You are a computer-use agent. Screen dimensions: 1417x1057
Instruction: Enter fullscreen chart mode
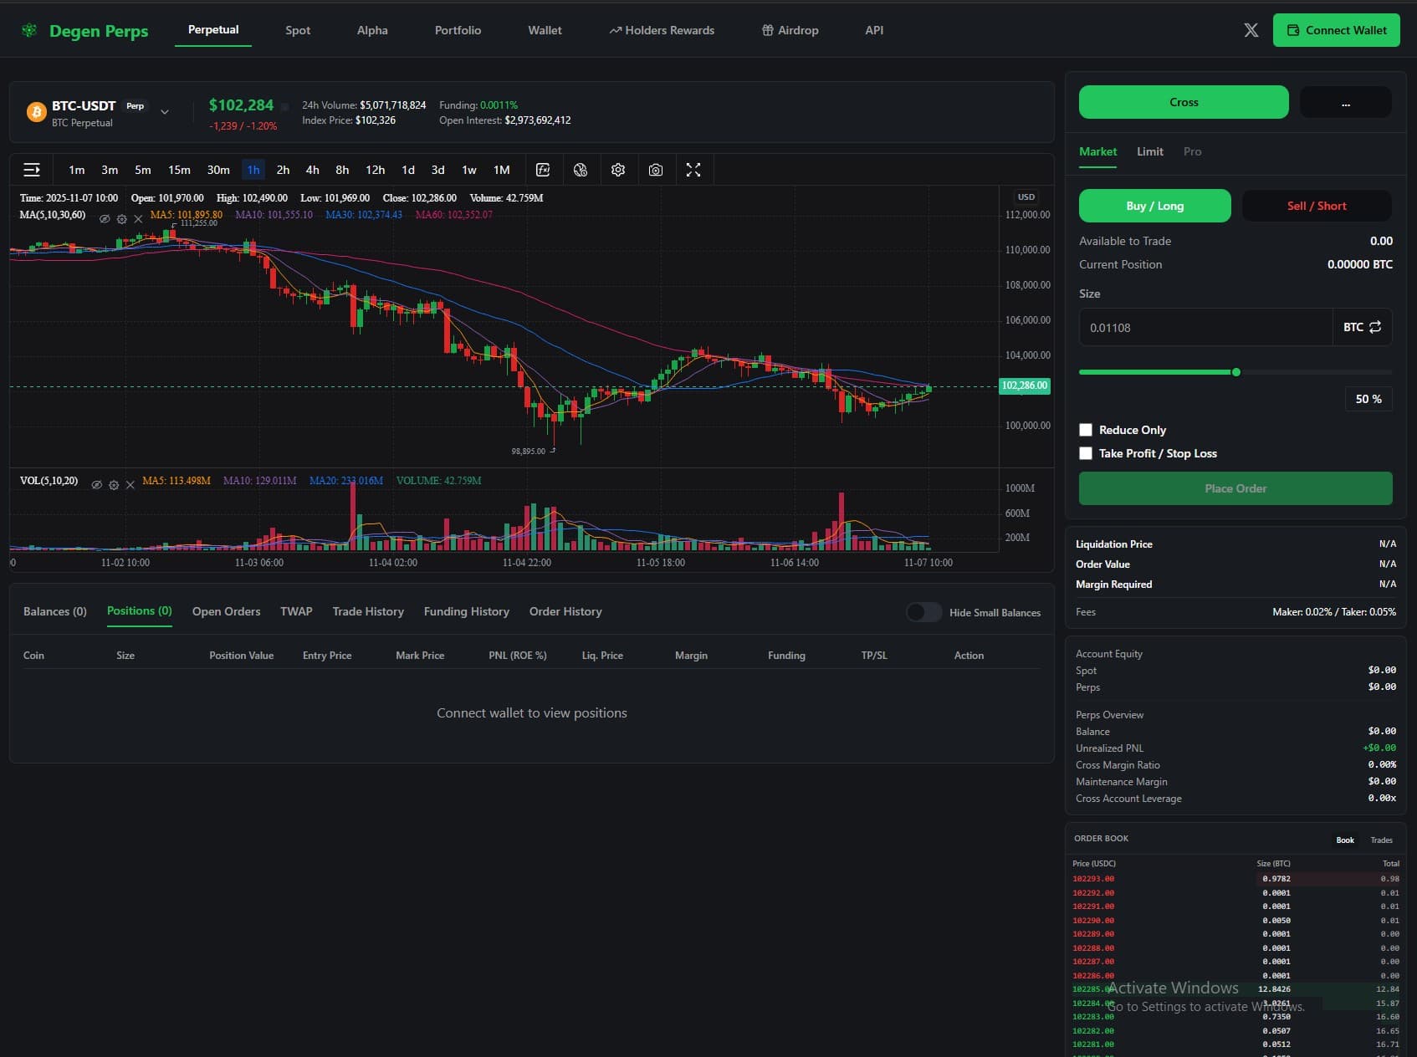point(693,170)
